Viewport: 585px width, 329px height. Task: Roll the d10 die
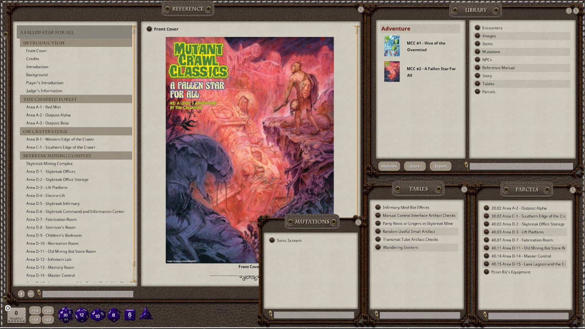[x=97, y=315]
